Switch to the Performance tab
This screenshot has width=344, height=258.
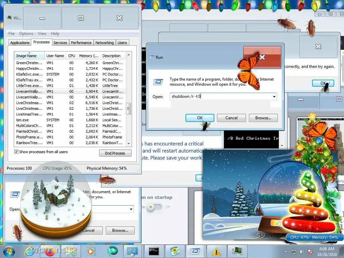pos(81,43)
